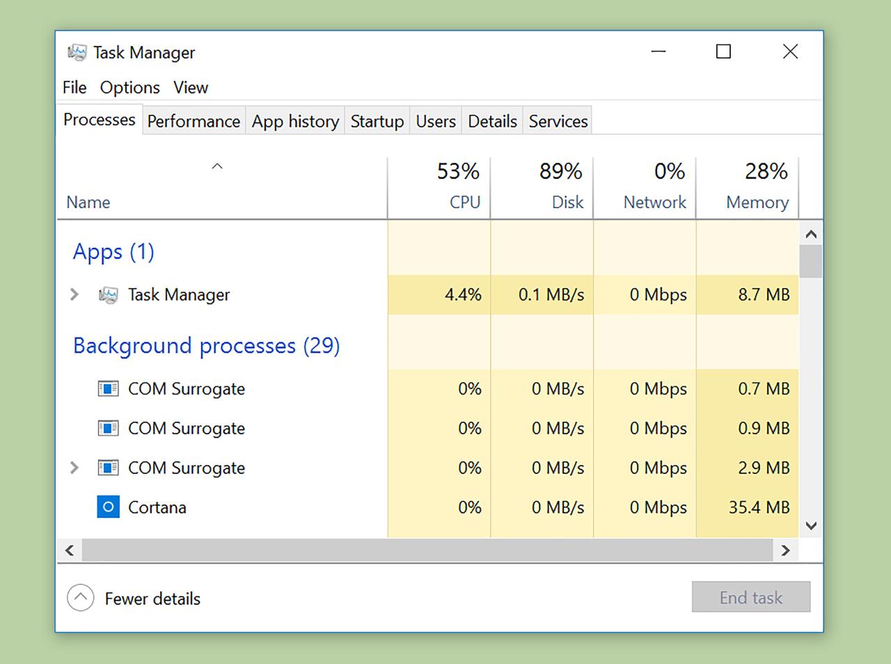Click the Fewer details collapse arrow icon
Screen dimensions: 891x664
coord(80,597)
